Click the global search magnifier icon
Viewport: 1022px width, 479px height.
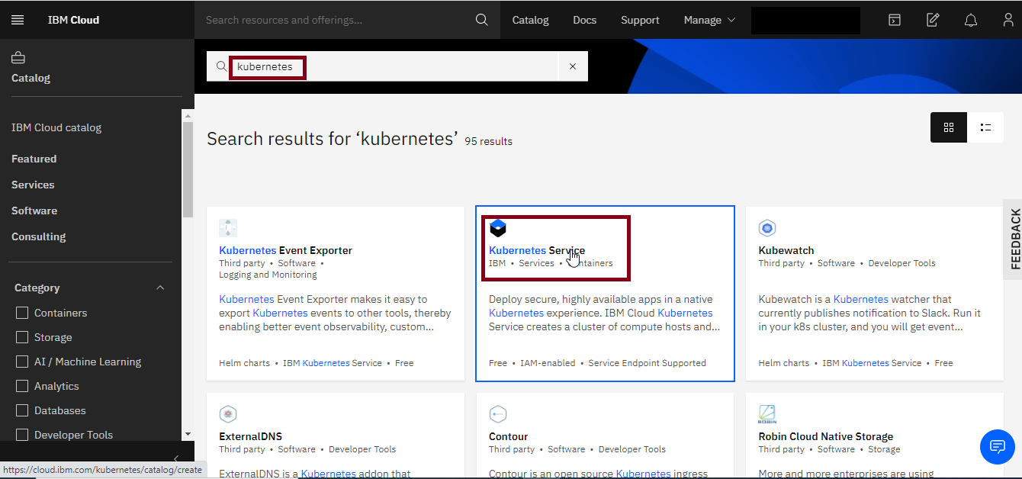click(481, 20)
